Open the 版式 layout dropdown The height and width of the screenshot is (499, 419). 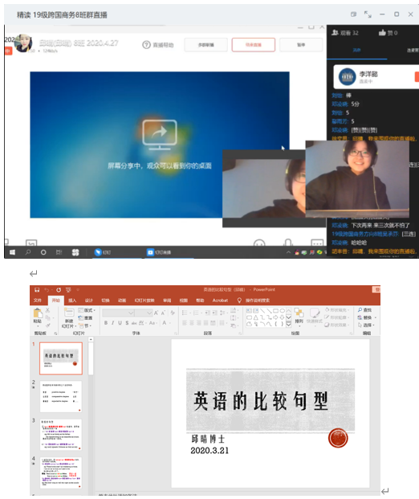click(x=87, y=310)
